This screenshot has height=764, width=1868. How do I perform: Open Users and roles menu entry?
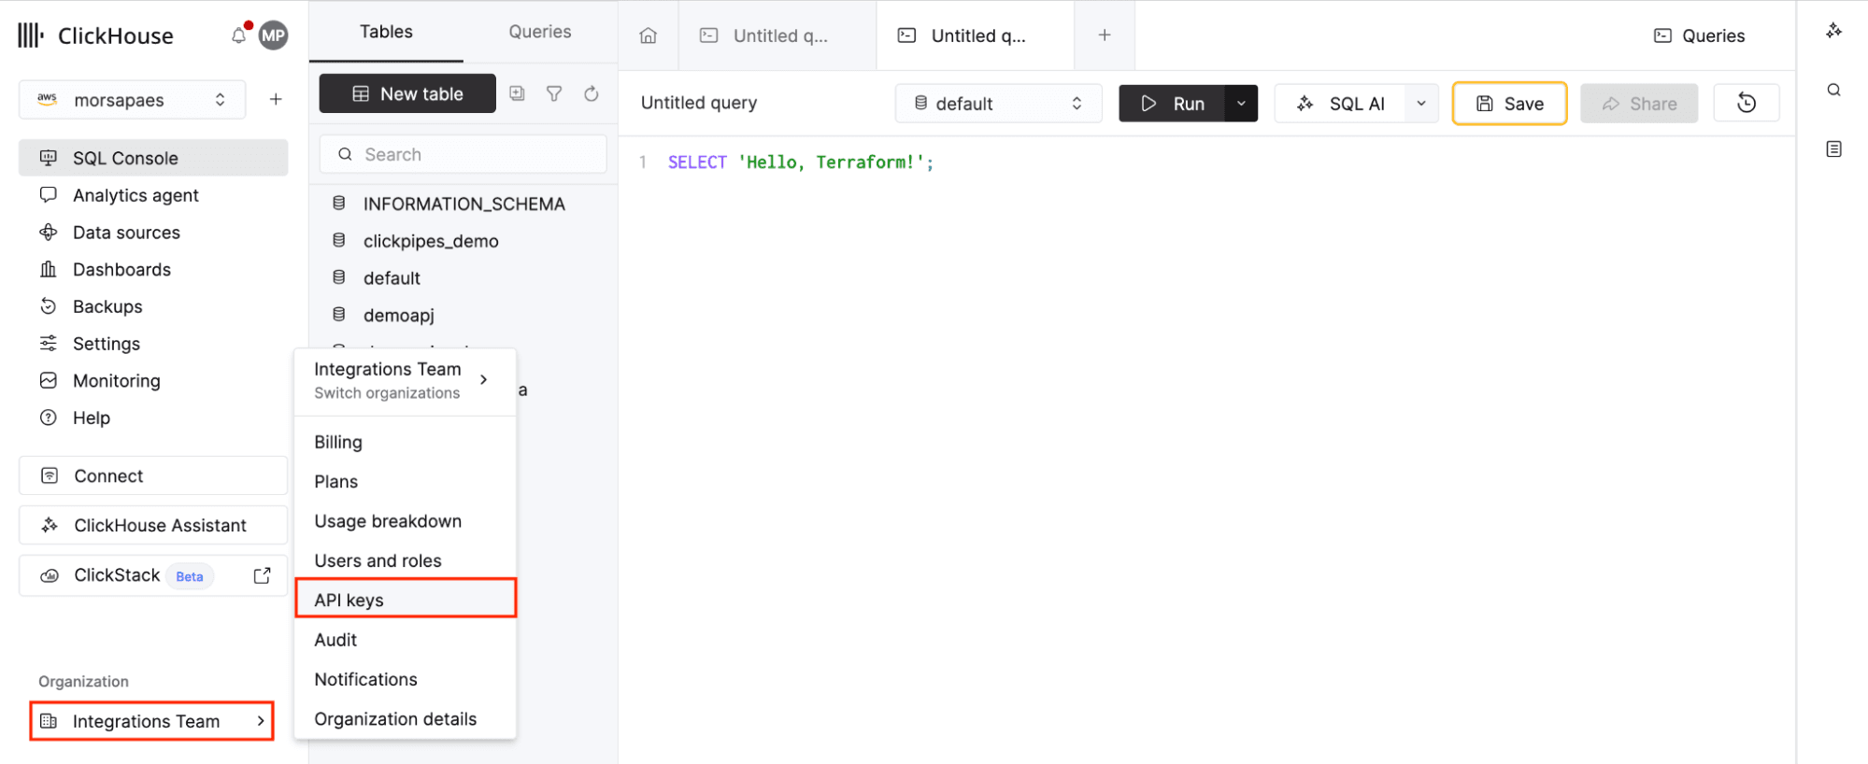(378, 560)
